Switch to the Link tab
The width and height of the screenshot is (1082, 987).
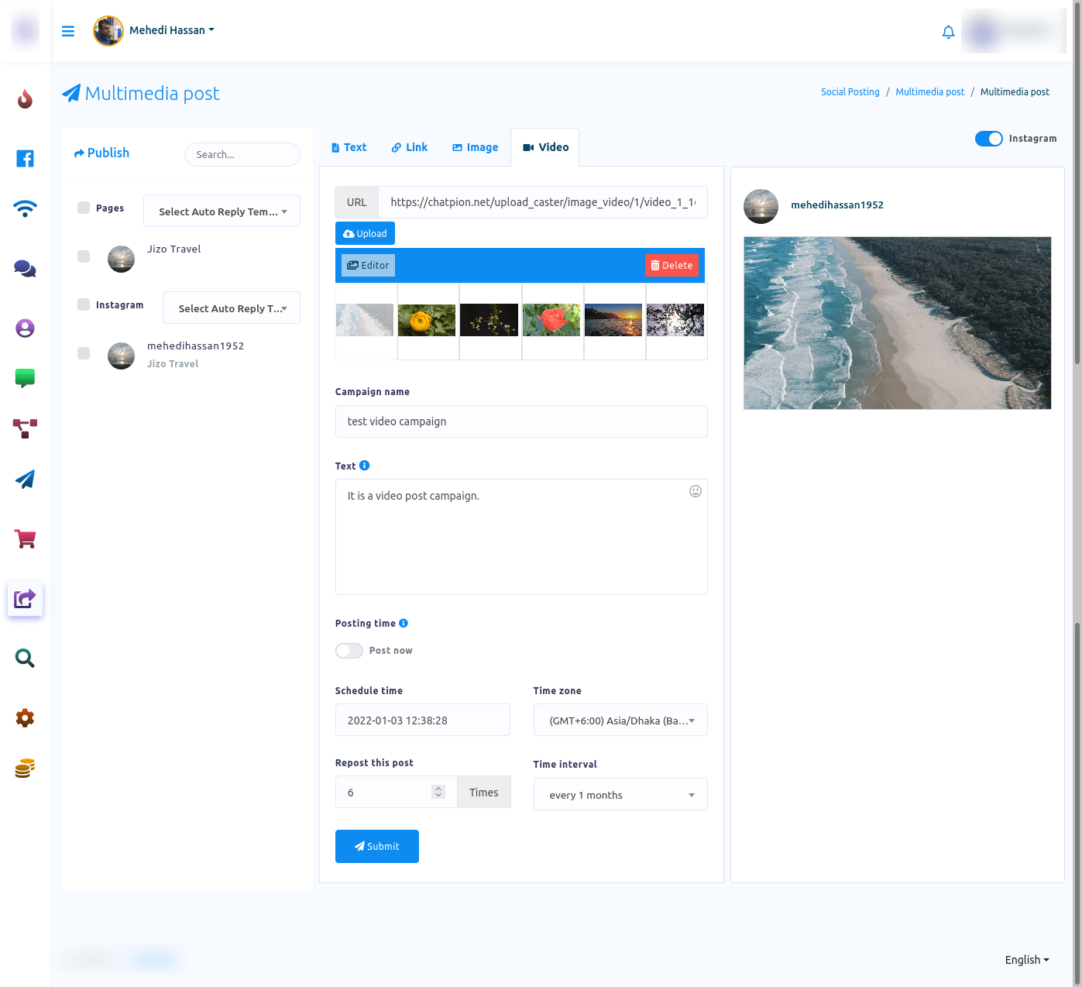(x=409, y=147)
